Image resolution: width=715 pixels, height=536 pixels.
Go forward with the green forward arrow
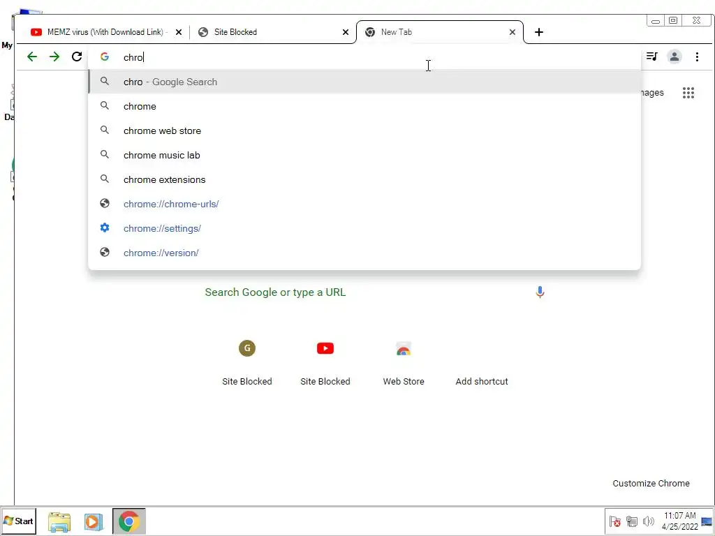coord(54,57)
